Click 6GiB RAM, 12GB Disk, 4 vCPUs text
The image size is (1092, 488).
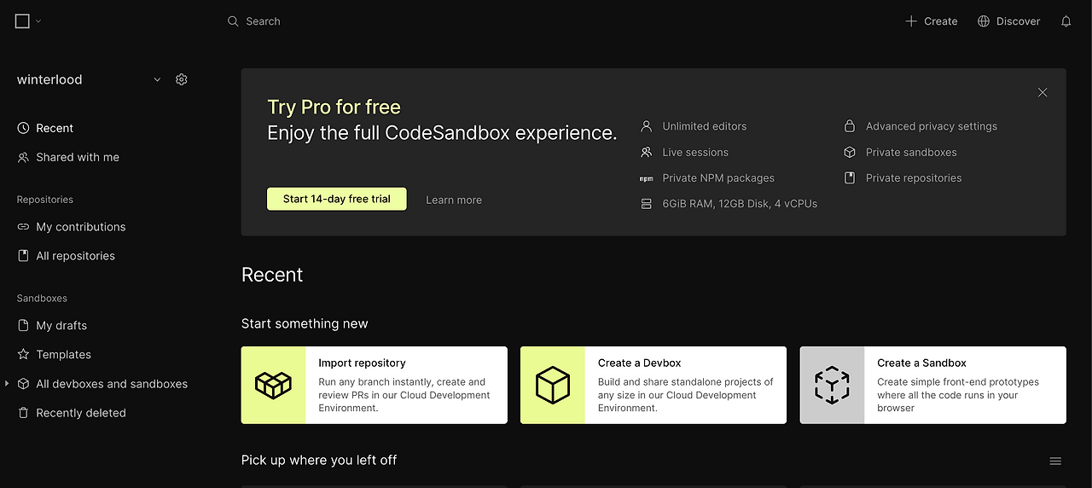point(740,204)
